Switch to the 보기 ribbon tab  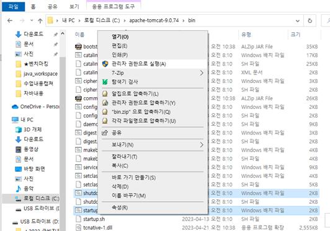point(74,7)
